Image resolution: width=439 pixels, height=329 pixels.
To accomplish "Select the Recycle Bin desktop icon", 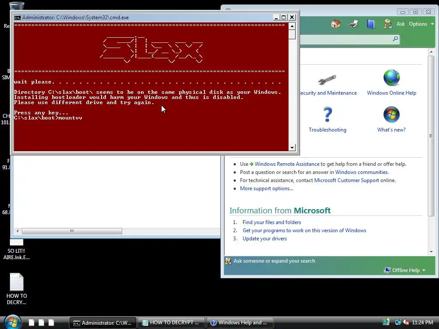I will tap(16, 6).
